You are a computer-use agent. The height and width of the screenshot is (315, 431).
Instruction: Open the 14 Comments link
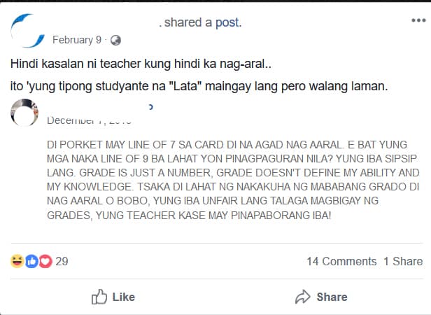(x=341, y=261)
